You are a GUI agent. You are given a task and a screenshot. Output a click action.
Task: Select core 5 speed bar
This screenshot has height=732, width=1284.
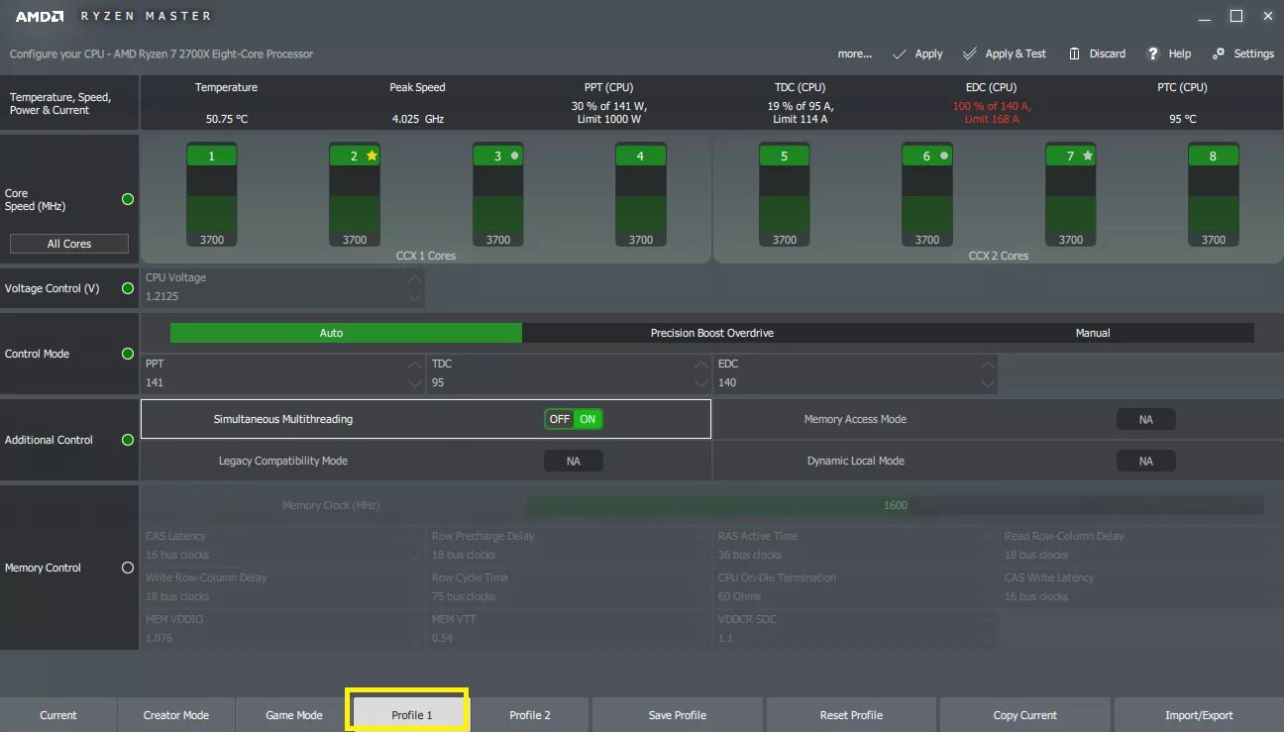[785, 194]
